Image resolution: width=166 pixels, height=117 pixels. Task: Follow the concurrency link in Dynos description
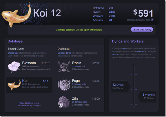click(x=141, y=52)
